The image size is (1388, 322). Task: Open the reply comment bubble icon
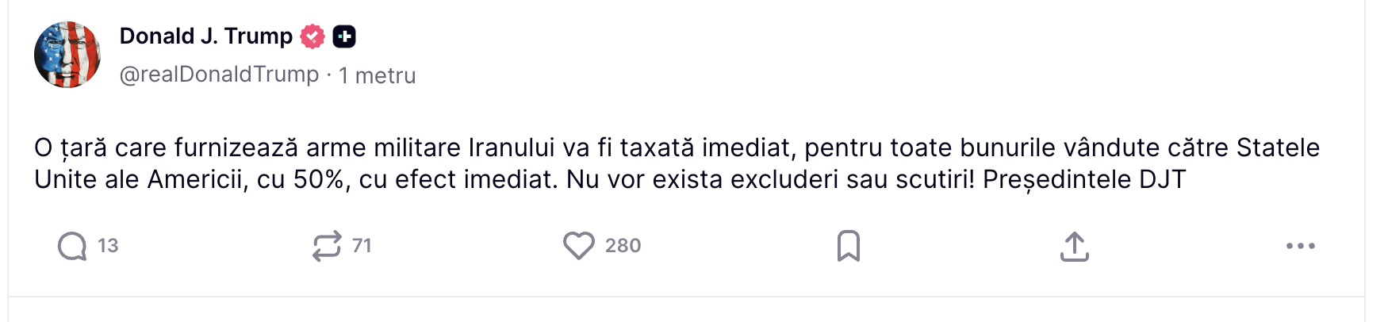[x=72, y=246]
